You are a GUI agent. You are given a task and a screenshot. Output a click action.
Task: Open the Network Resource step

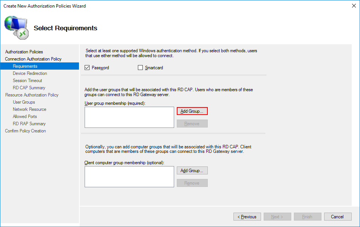click(29, 109)
